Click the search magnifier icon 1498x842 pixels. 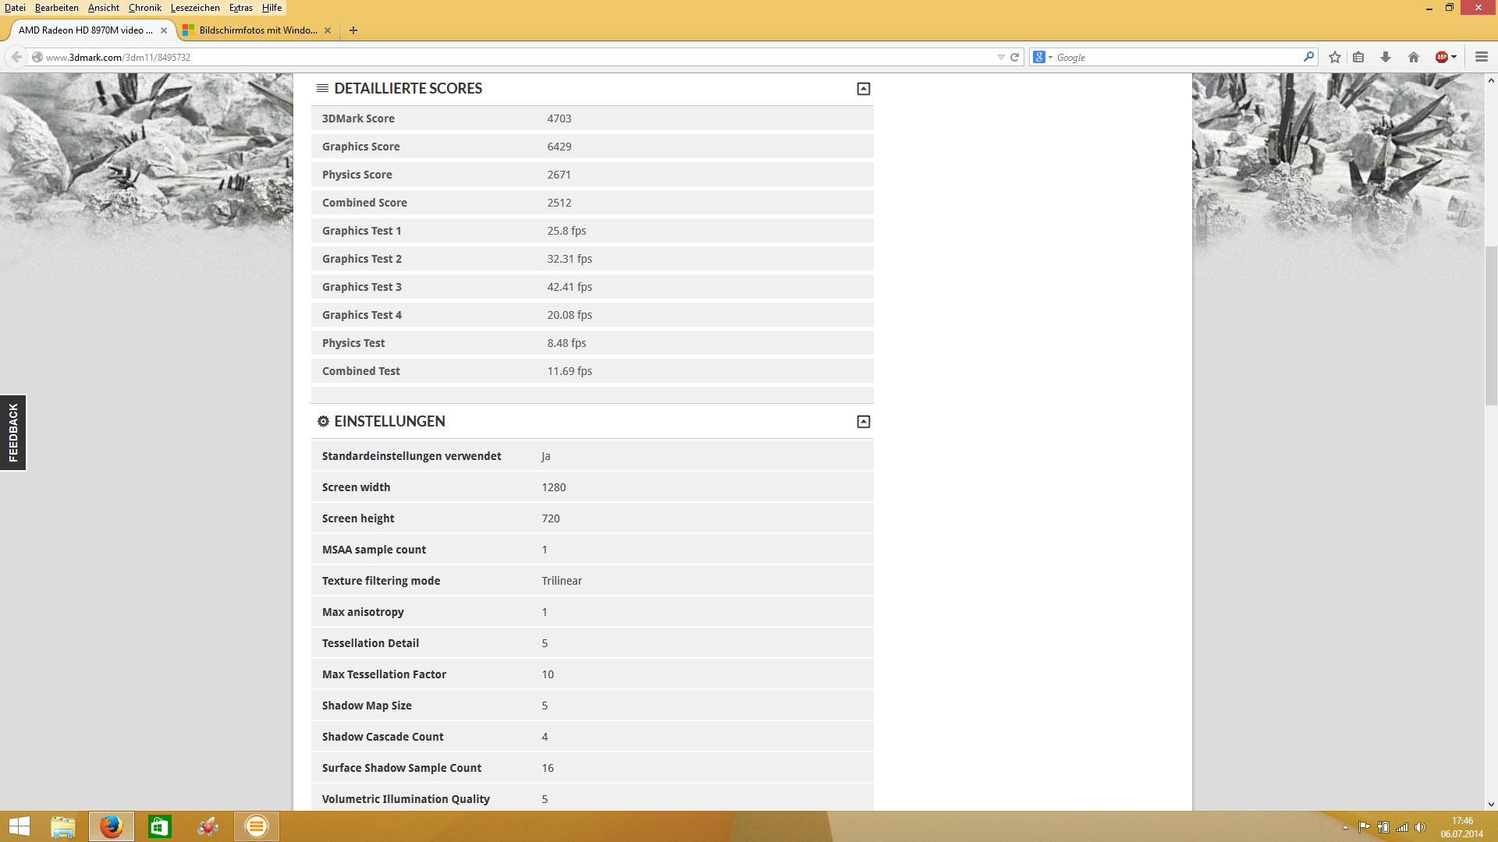[x=1308, y=57]
